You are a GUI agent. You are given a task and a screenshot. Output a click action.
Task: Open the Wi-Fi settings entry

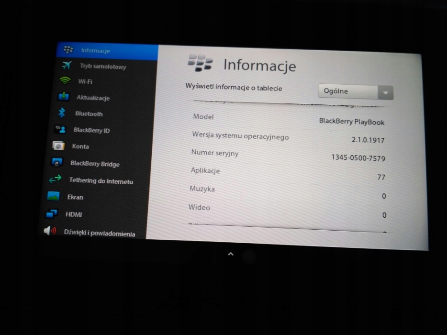pyautogui.click(x=85, y=81)
